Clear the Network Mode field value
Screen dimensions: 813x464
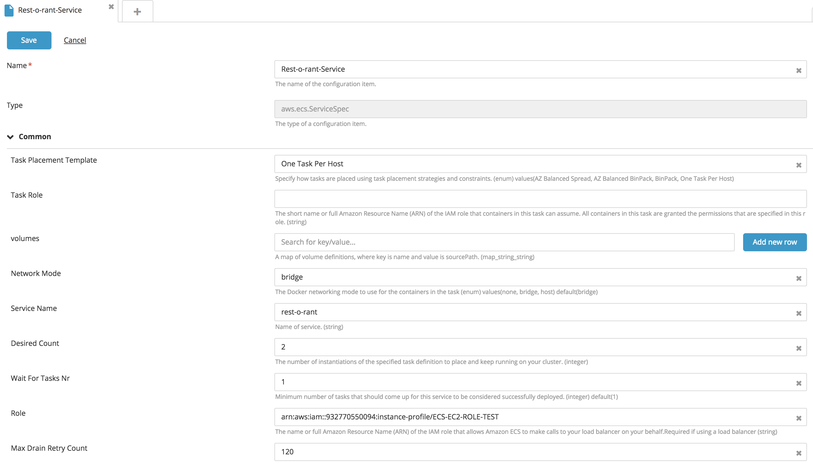coord(798,278)
